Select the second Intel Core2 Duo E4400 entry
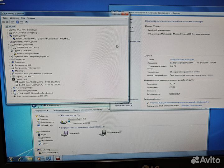Image resolution: width=224 pixels, height=168 pixels. tap(40, 85)
